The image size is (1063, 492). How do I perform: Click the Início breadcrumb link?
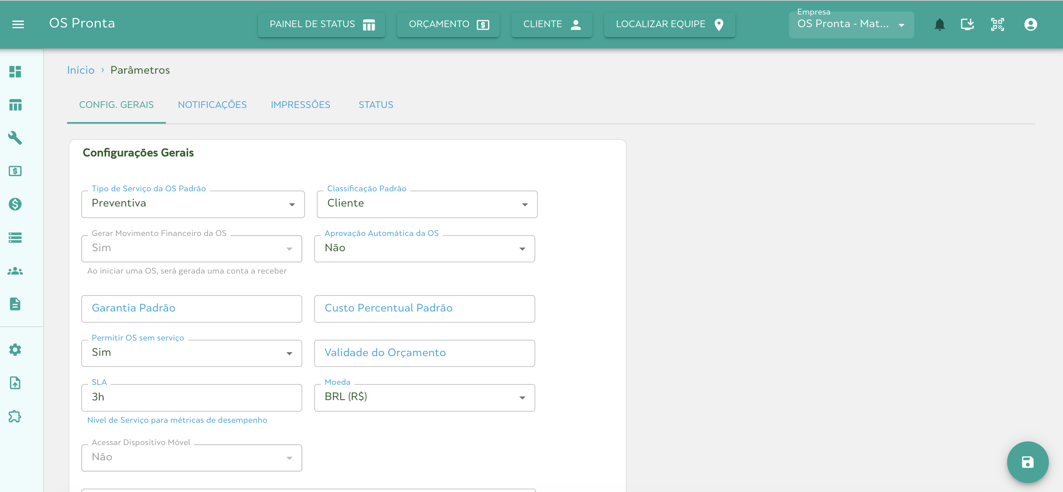81,70
